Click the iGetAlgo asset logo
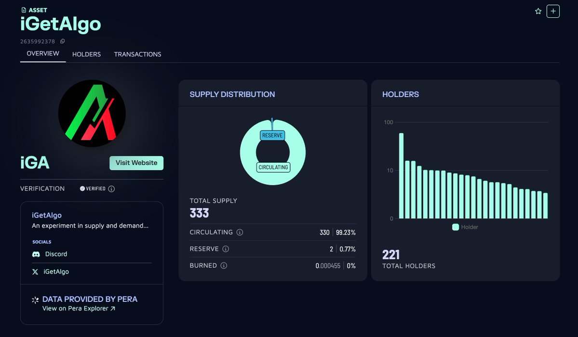Screen dimensions: 578x337 (x=92, y=114)
